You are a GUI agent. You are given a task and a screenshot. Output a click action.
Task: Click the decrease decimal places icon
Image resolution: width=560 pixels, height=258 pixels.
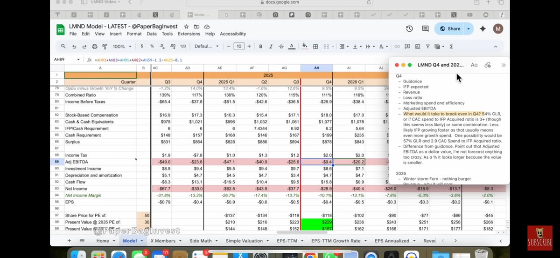point(162,47)
